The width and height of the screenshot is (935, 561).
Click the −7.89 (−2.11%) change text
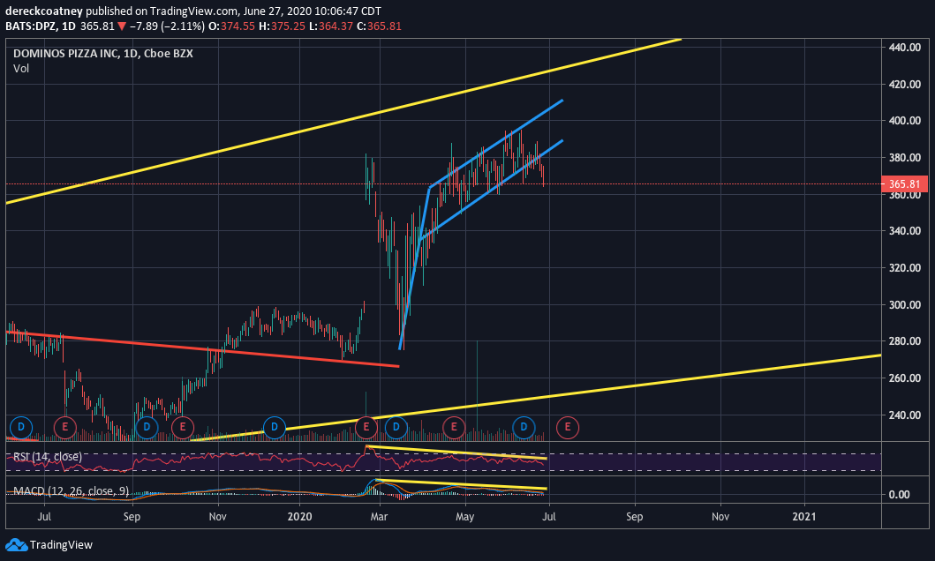(166, 26)
